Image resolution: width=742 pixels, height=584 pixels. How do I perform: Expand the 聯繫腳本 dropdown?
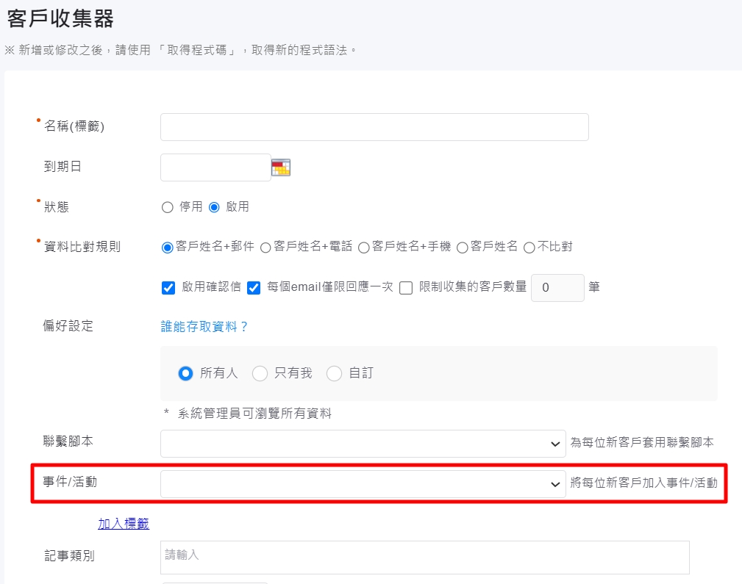point(363,444)
